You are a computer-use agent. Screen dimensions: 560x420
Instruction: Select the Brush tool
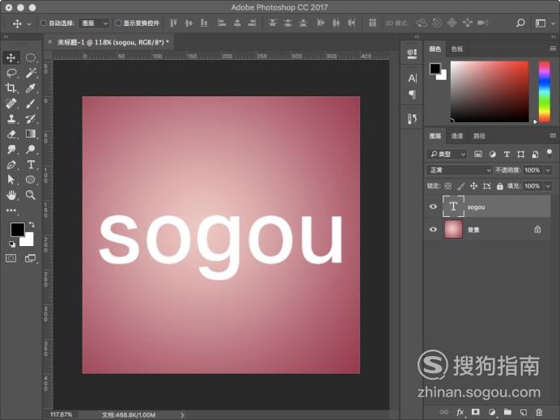click(x=31, y=104)
